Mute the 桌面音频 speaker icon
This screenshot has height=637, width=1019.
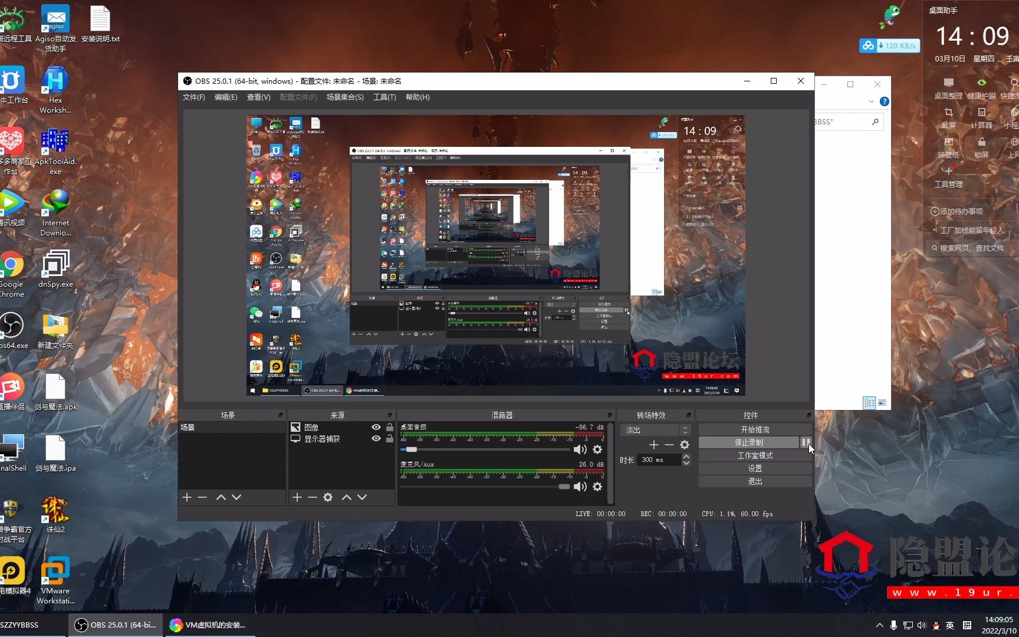[x=580, y=449]
